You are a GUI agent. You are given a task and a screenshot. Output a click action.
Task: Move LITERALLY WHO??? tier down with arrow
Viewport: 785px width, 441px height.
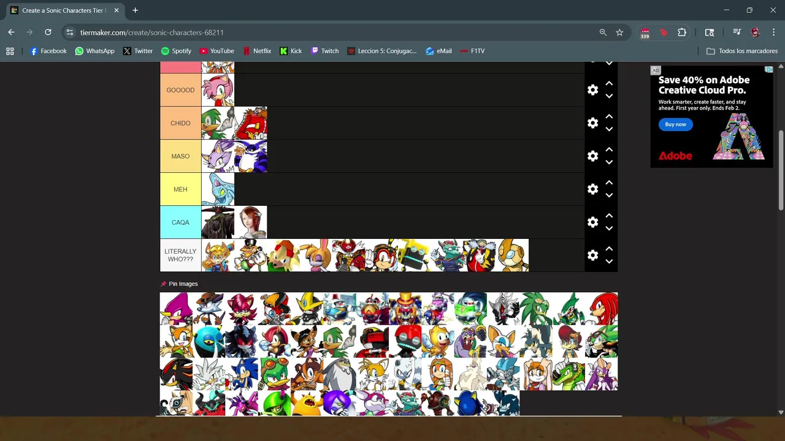click(x=609, y=262)
